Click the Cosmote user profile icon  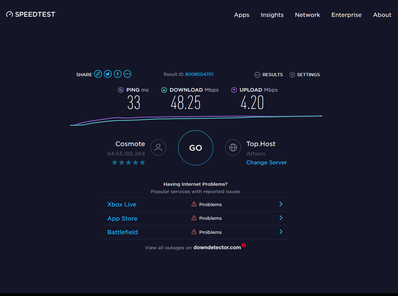click(158, 147)
